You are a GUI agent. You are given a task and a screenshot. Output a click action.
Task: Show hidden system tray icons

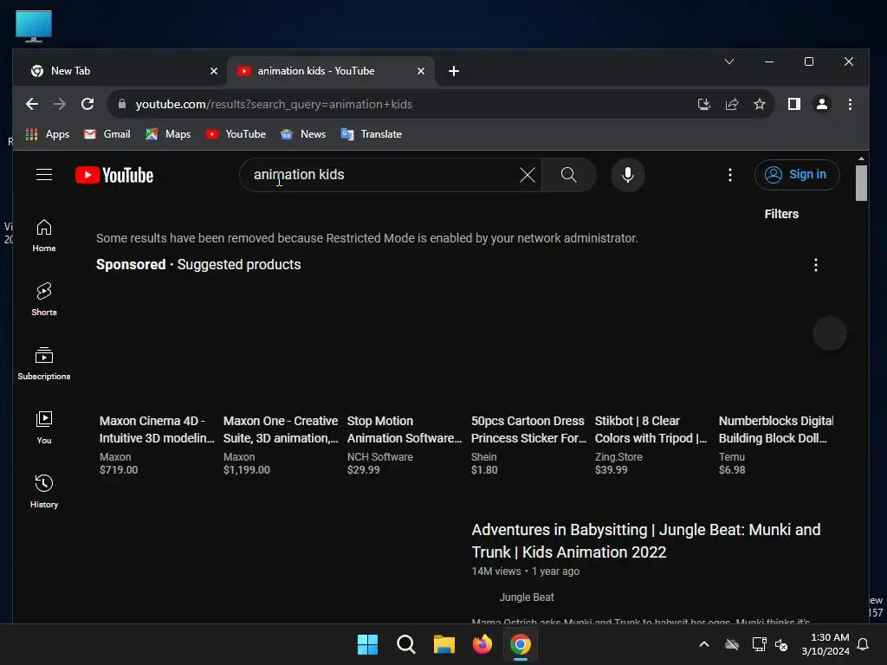704,644
